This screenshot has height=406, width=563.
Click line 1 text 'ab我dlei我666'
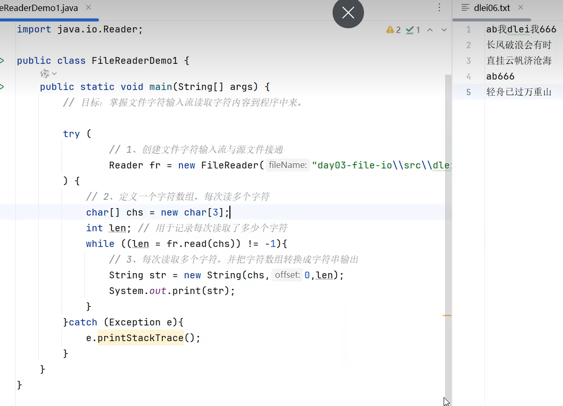pyautogui.click(x=521, y=29)
